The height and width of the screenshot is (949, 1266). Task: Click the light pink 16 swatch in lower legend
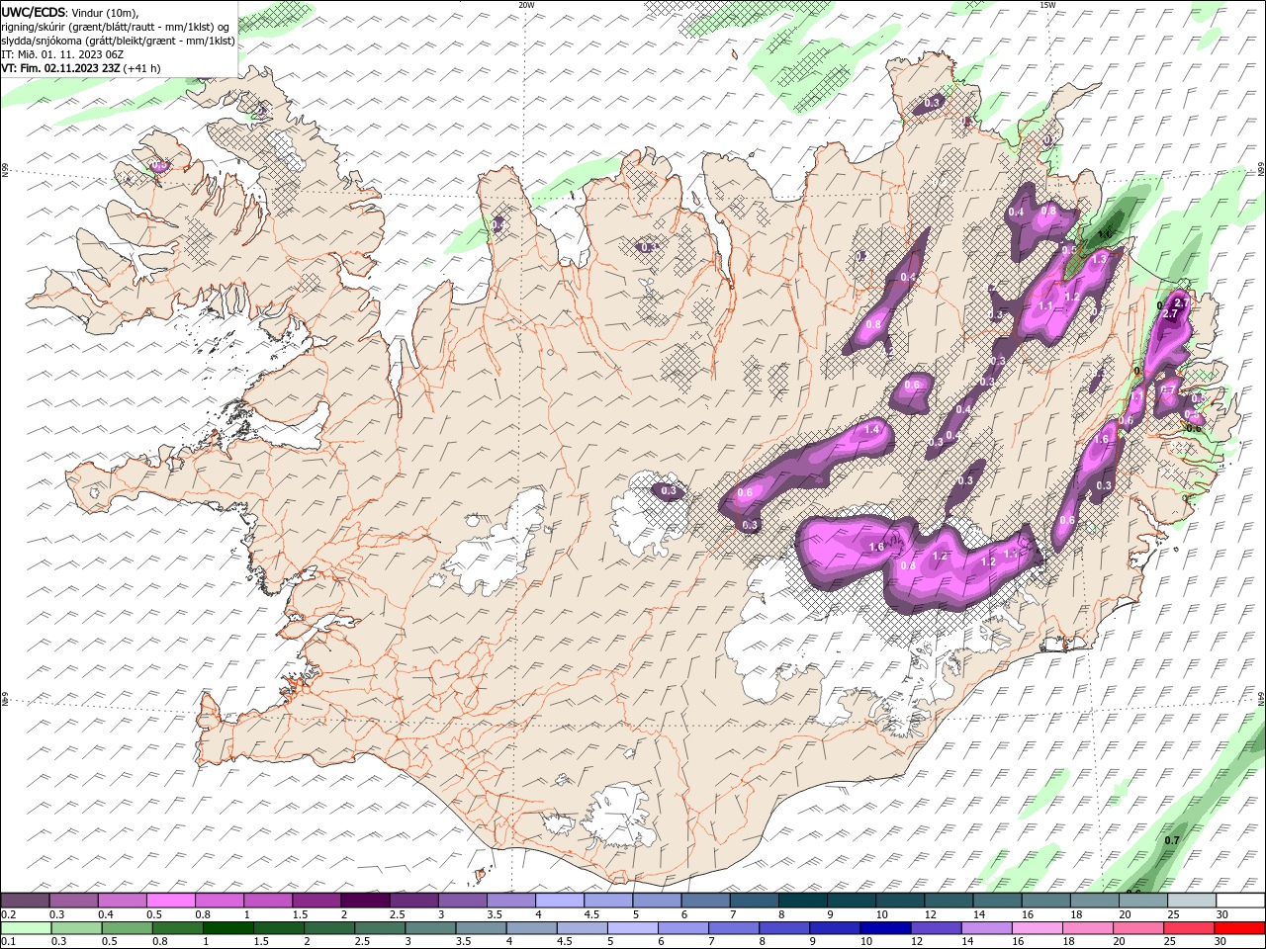click(x=1037, y=928)
